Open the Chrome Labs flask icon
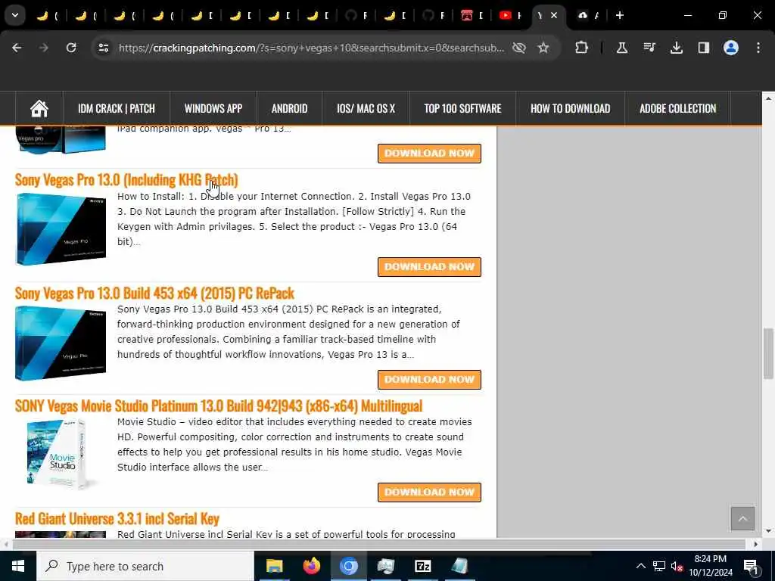 point(622,48)
